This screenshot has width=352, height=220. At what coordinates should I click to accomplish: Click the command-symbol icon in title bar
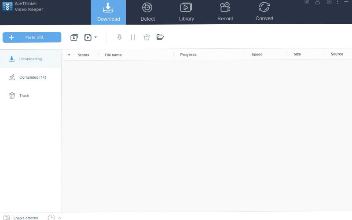point(329,2)
